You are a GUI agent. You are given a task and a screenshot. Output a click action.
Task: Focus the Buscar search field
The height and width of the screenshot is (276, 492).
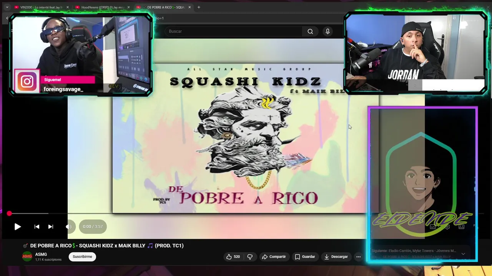coord(234,31)
